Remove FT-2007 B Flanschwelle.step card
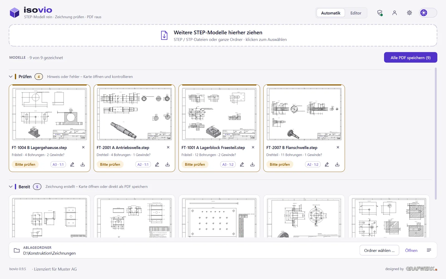The height and width of the screenshot is (279, 446). click(338, 147)
